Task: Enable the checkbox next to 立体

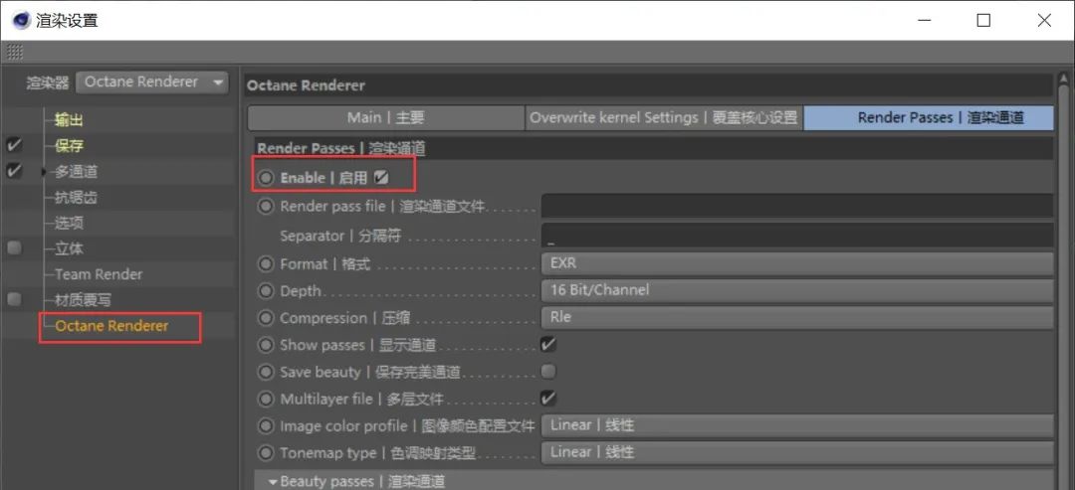Action: [14, 247]
